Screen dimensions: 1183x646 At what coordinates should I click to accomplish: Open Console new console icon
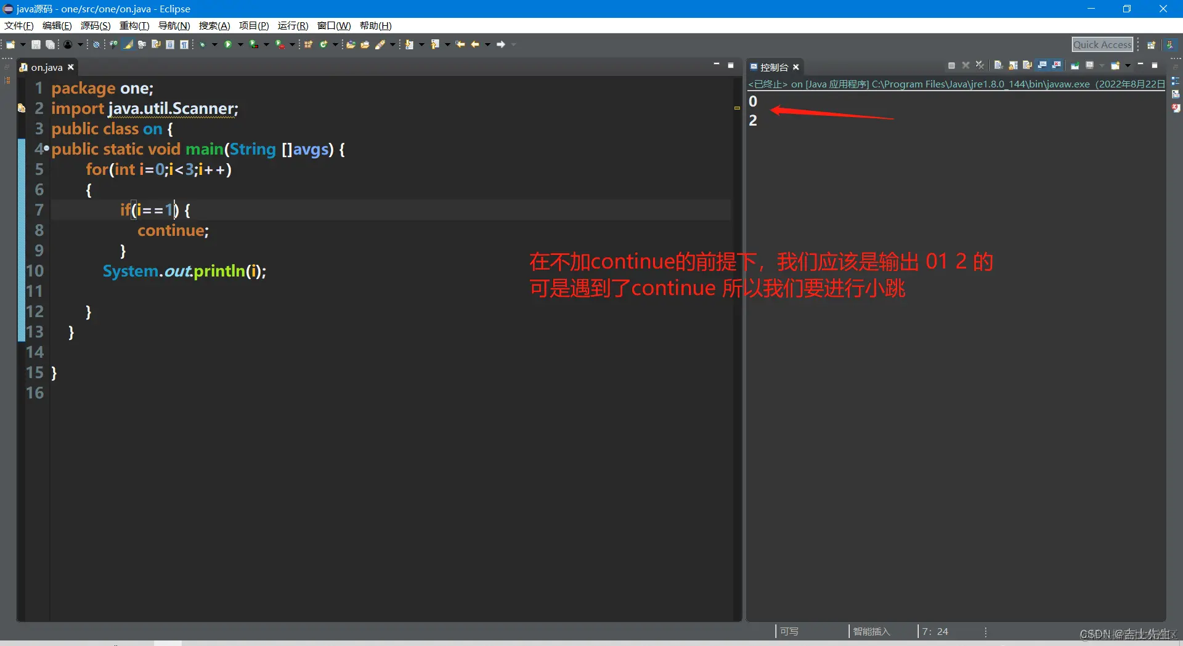(1115, 65)
